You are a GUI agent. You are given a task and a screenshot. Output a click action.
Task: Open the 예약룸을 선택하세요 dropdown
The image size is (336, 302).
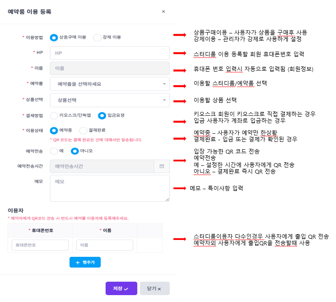click(x=110, y=84)
